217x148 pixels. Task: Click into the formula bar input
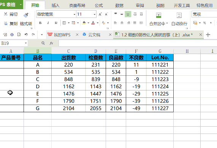(138, 43)
